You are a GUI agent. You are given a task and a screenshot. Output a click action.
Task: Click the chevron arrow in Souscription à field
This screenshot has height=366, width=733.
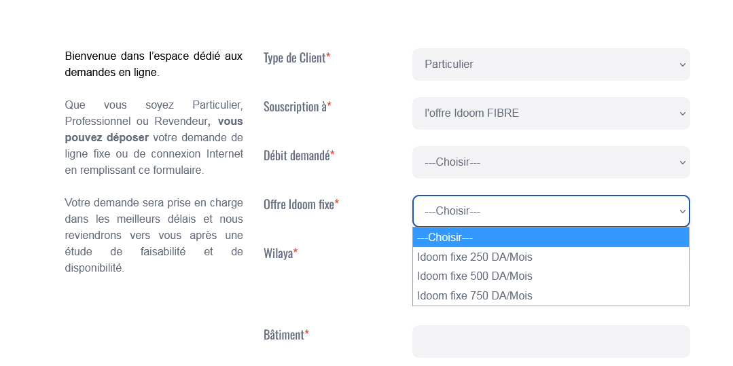[x=682, y=113]
